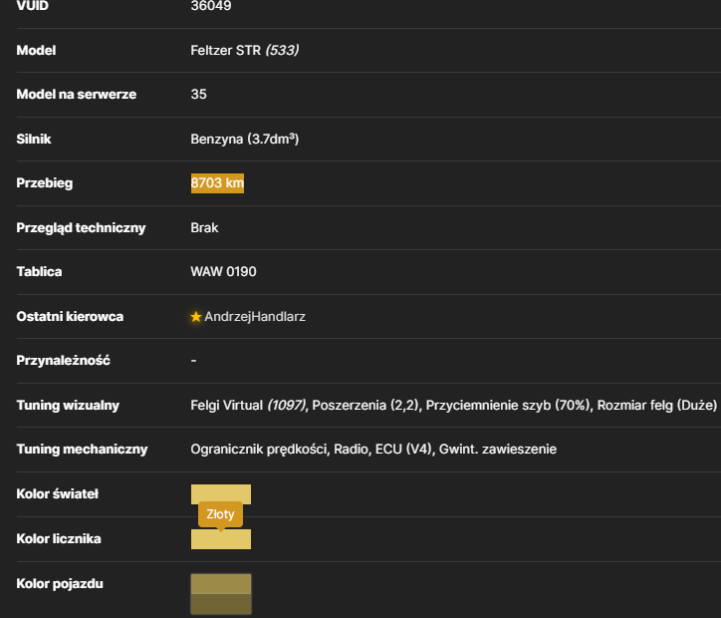Image resolution: width=721 pixels, height=618 pixels.
Task: Open the AndrzejHandlarz driver profile link
Action: [x=255, y=317]
